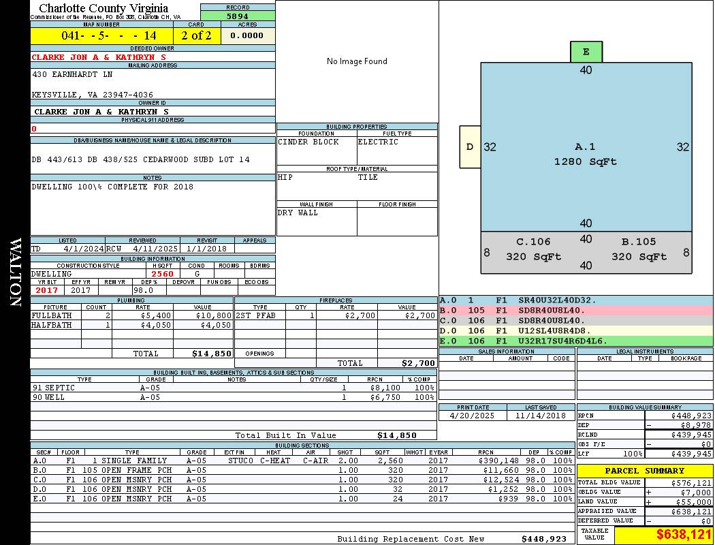Click the 'No Image Found' photo placeholder
The image size is (715, 545).
(x=357, y=61)
